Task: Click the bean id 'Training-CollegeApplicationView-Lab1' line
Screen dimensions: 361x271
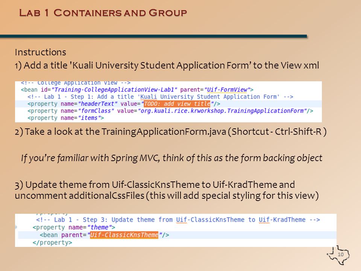Action: 137,90
